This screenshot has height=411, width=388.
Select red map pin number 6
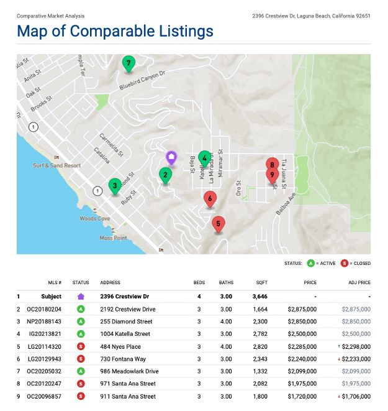tap(210, 199)
